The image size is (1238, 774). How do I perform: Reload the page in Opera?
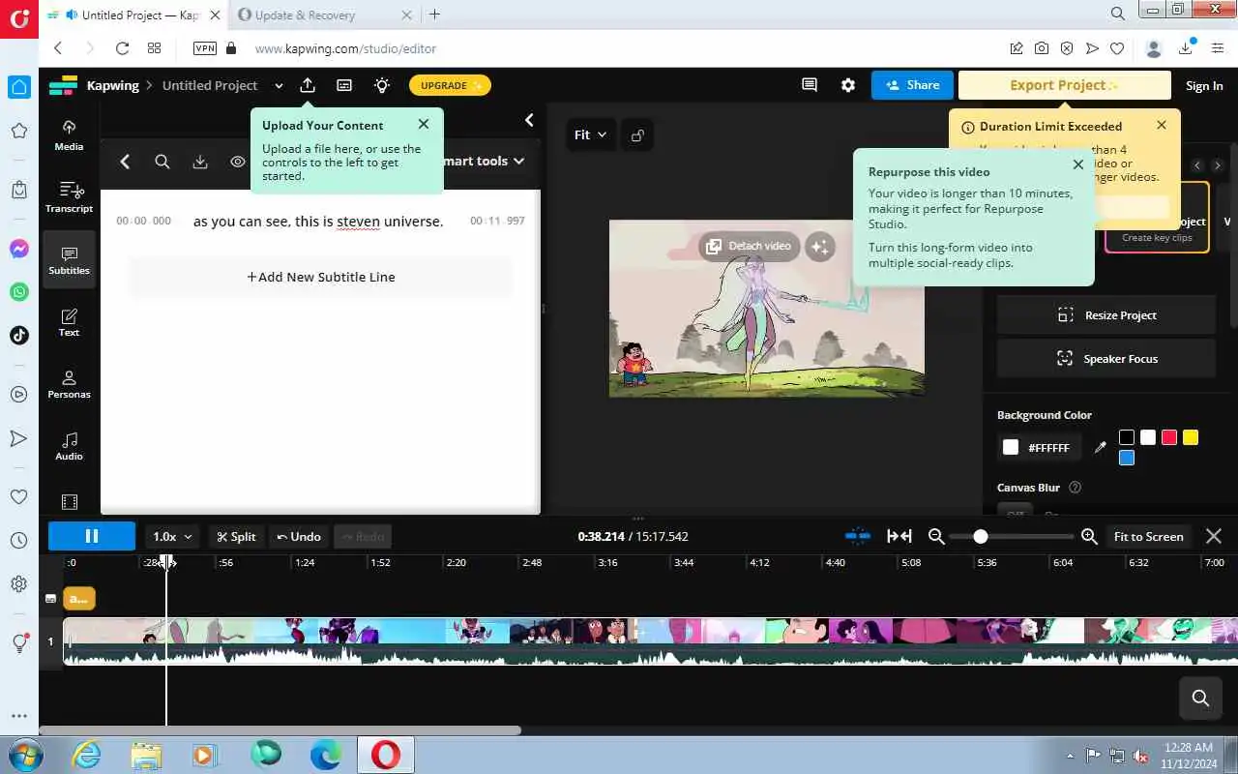click(x=122, y=48)
